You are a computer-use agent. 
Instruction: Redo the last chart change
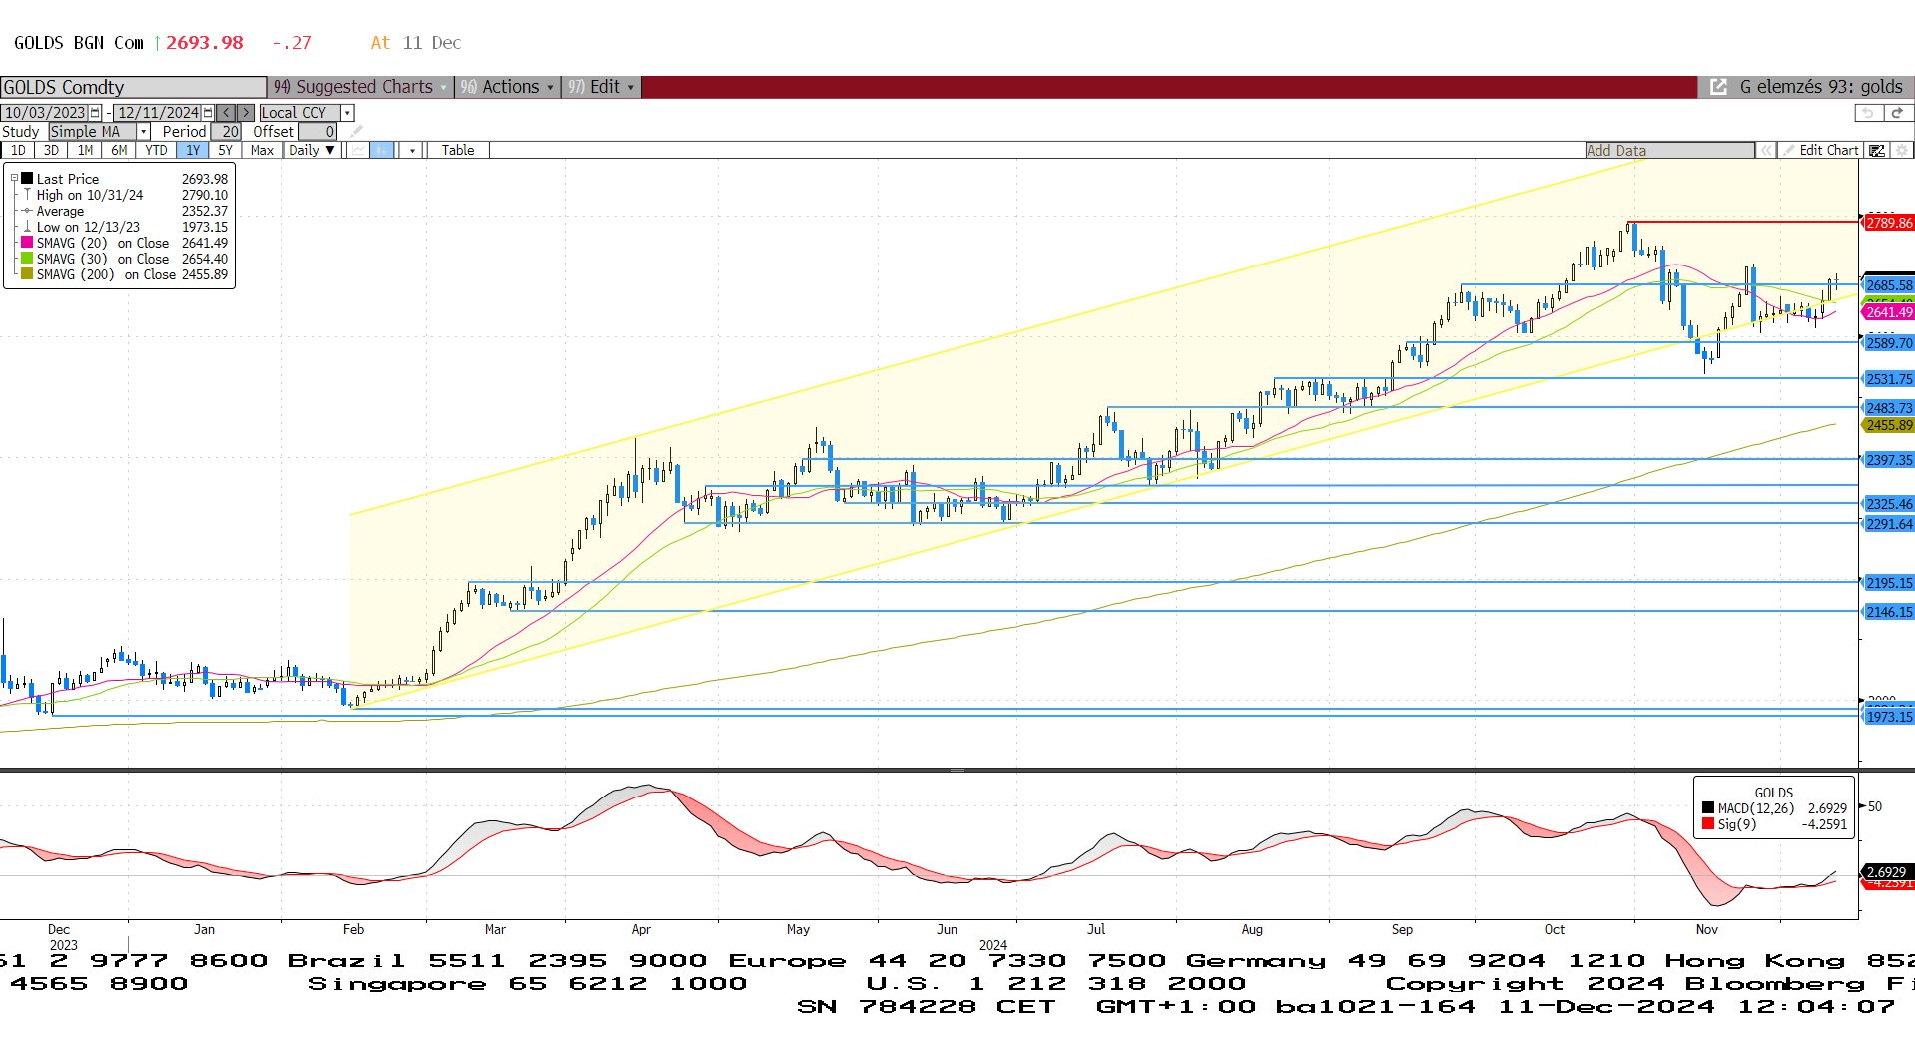[1897, 113]
